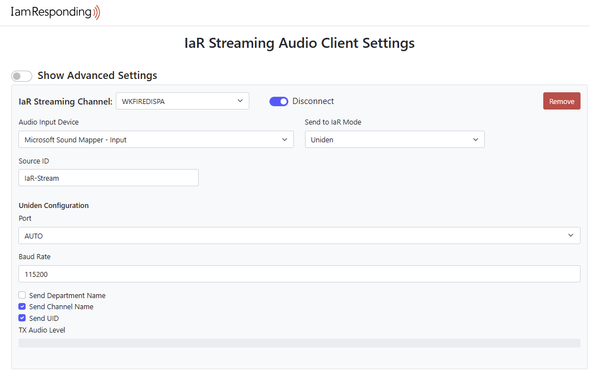Click the Show Advanced Settings label
This screenshot has height=372, width=590.
[97, 76]
